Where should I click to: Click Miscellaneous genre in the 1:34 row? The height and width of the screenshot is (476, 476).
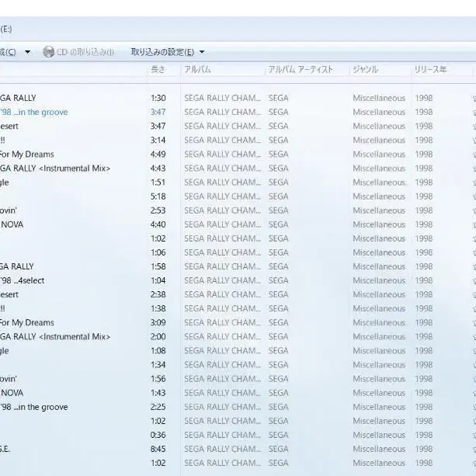point(379,365)
